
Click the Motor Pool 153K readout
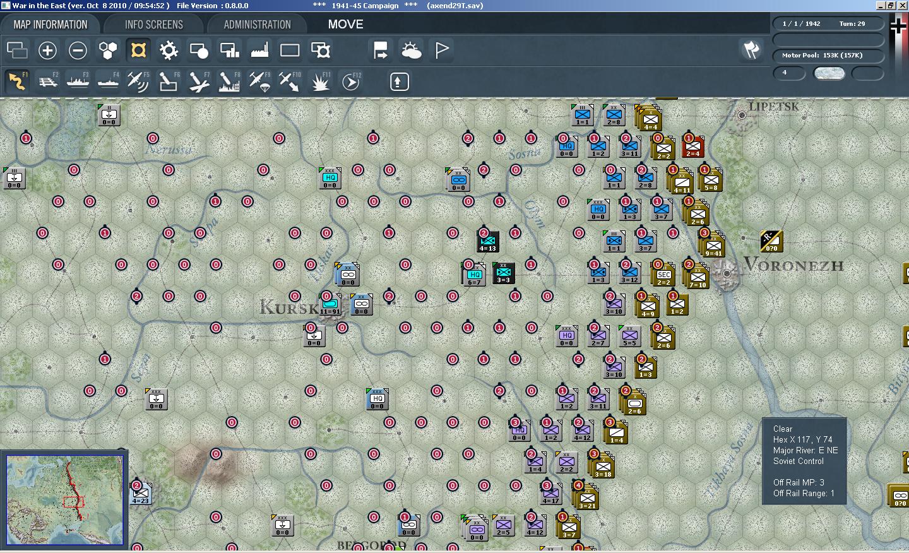click(828, 55)
